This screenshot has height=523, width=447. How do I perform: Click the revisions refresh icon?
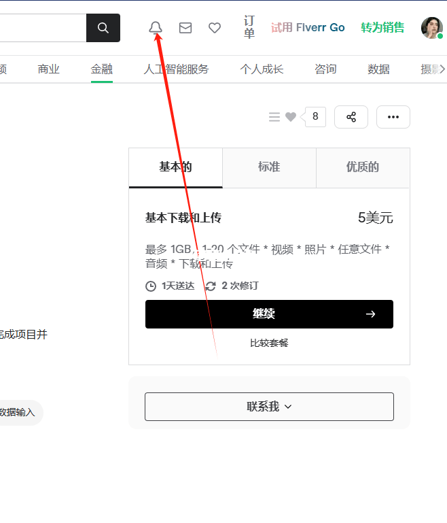point(211,286)
